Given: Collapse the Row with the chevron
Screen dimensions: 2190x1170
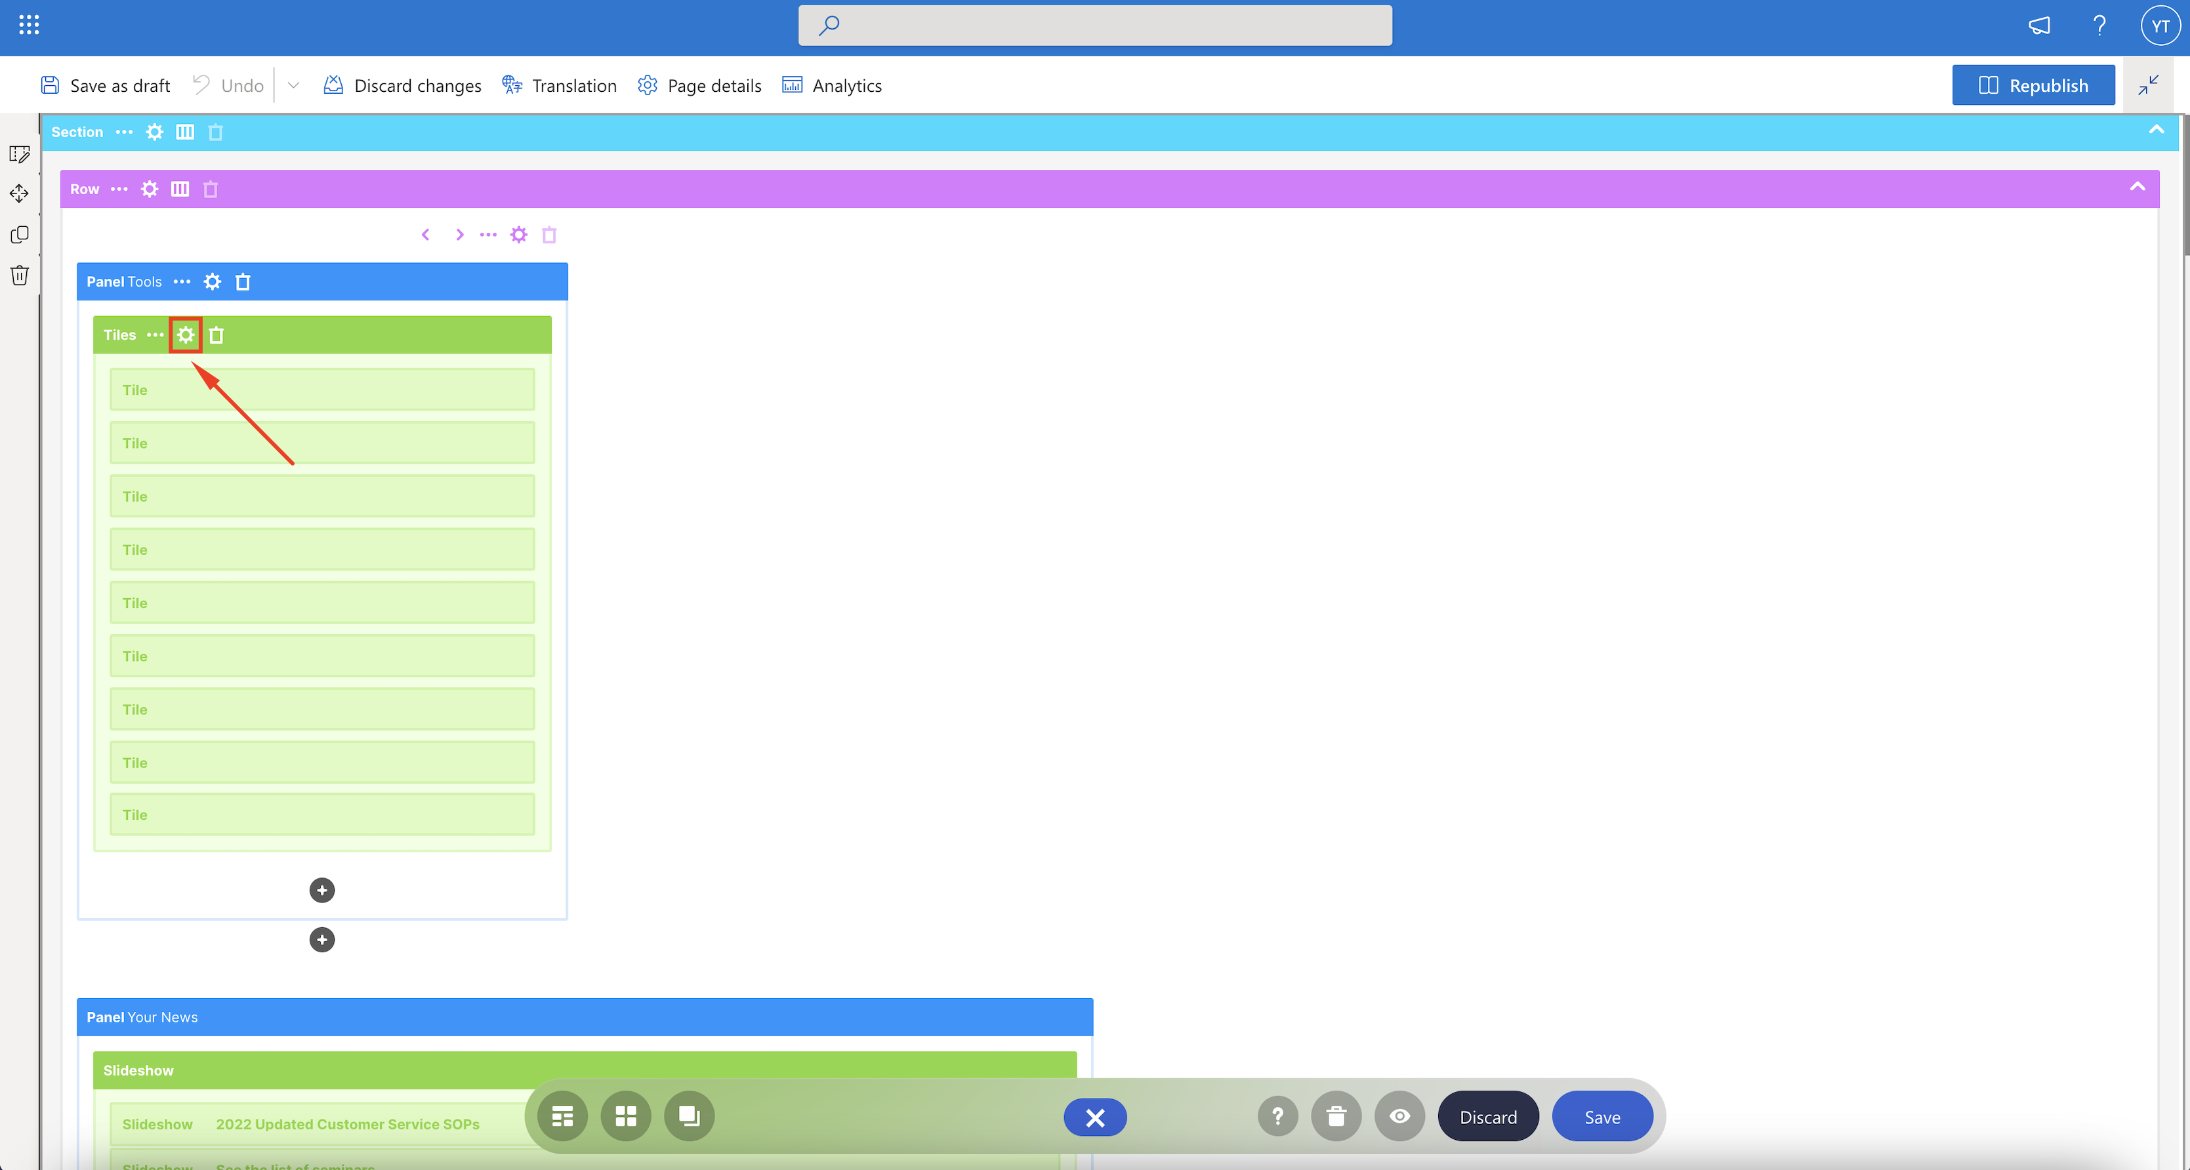Looking at the screenshot, I should pyautogui.click(x=2138, y=187).
